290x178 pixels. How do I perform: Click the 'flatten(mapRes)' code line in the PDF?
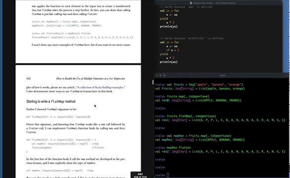click(42, 148)
